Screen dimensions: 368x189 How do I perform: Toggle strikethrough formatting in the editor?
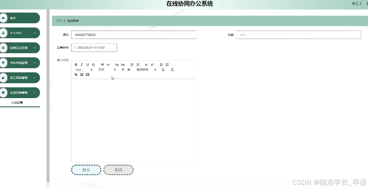[x=93, y=65]
